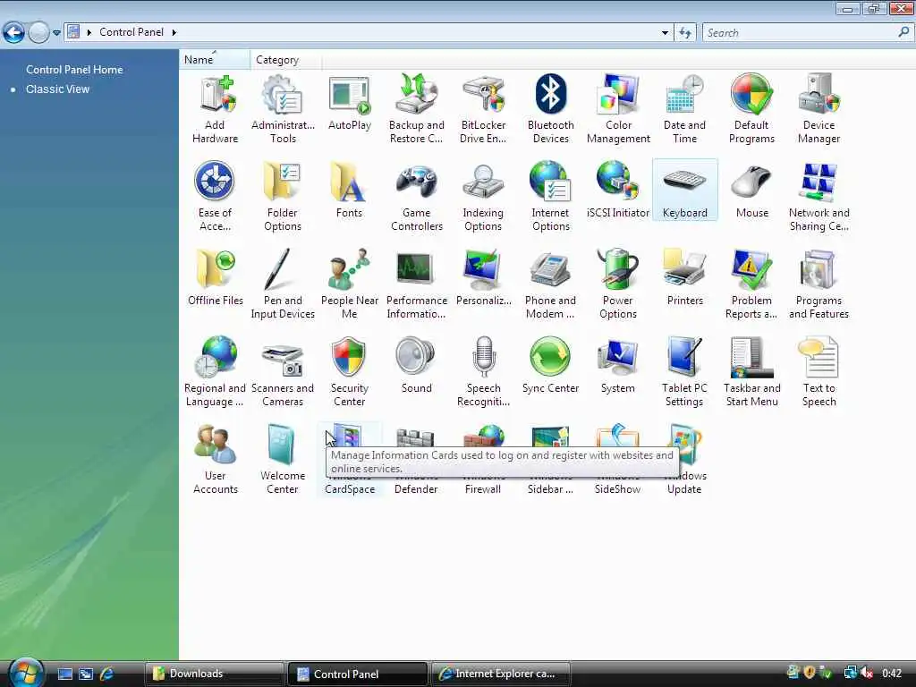This screenshot has width=916, height=687.
Task: Open Default Programs
Action: coord(751,109)
